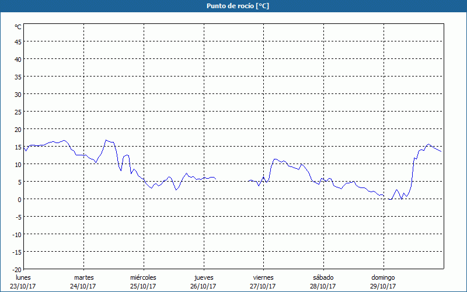Click the 0 value on the y-axis
Image resolution: width=467 pixels, height=292 pixels.
[x=19, y=199]
